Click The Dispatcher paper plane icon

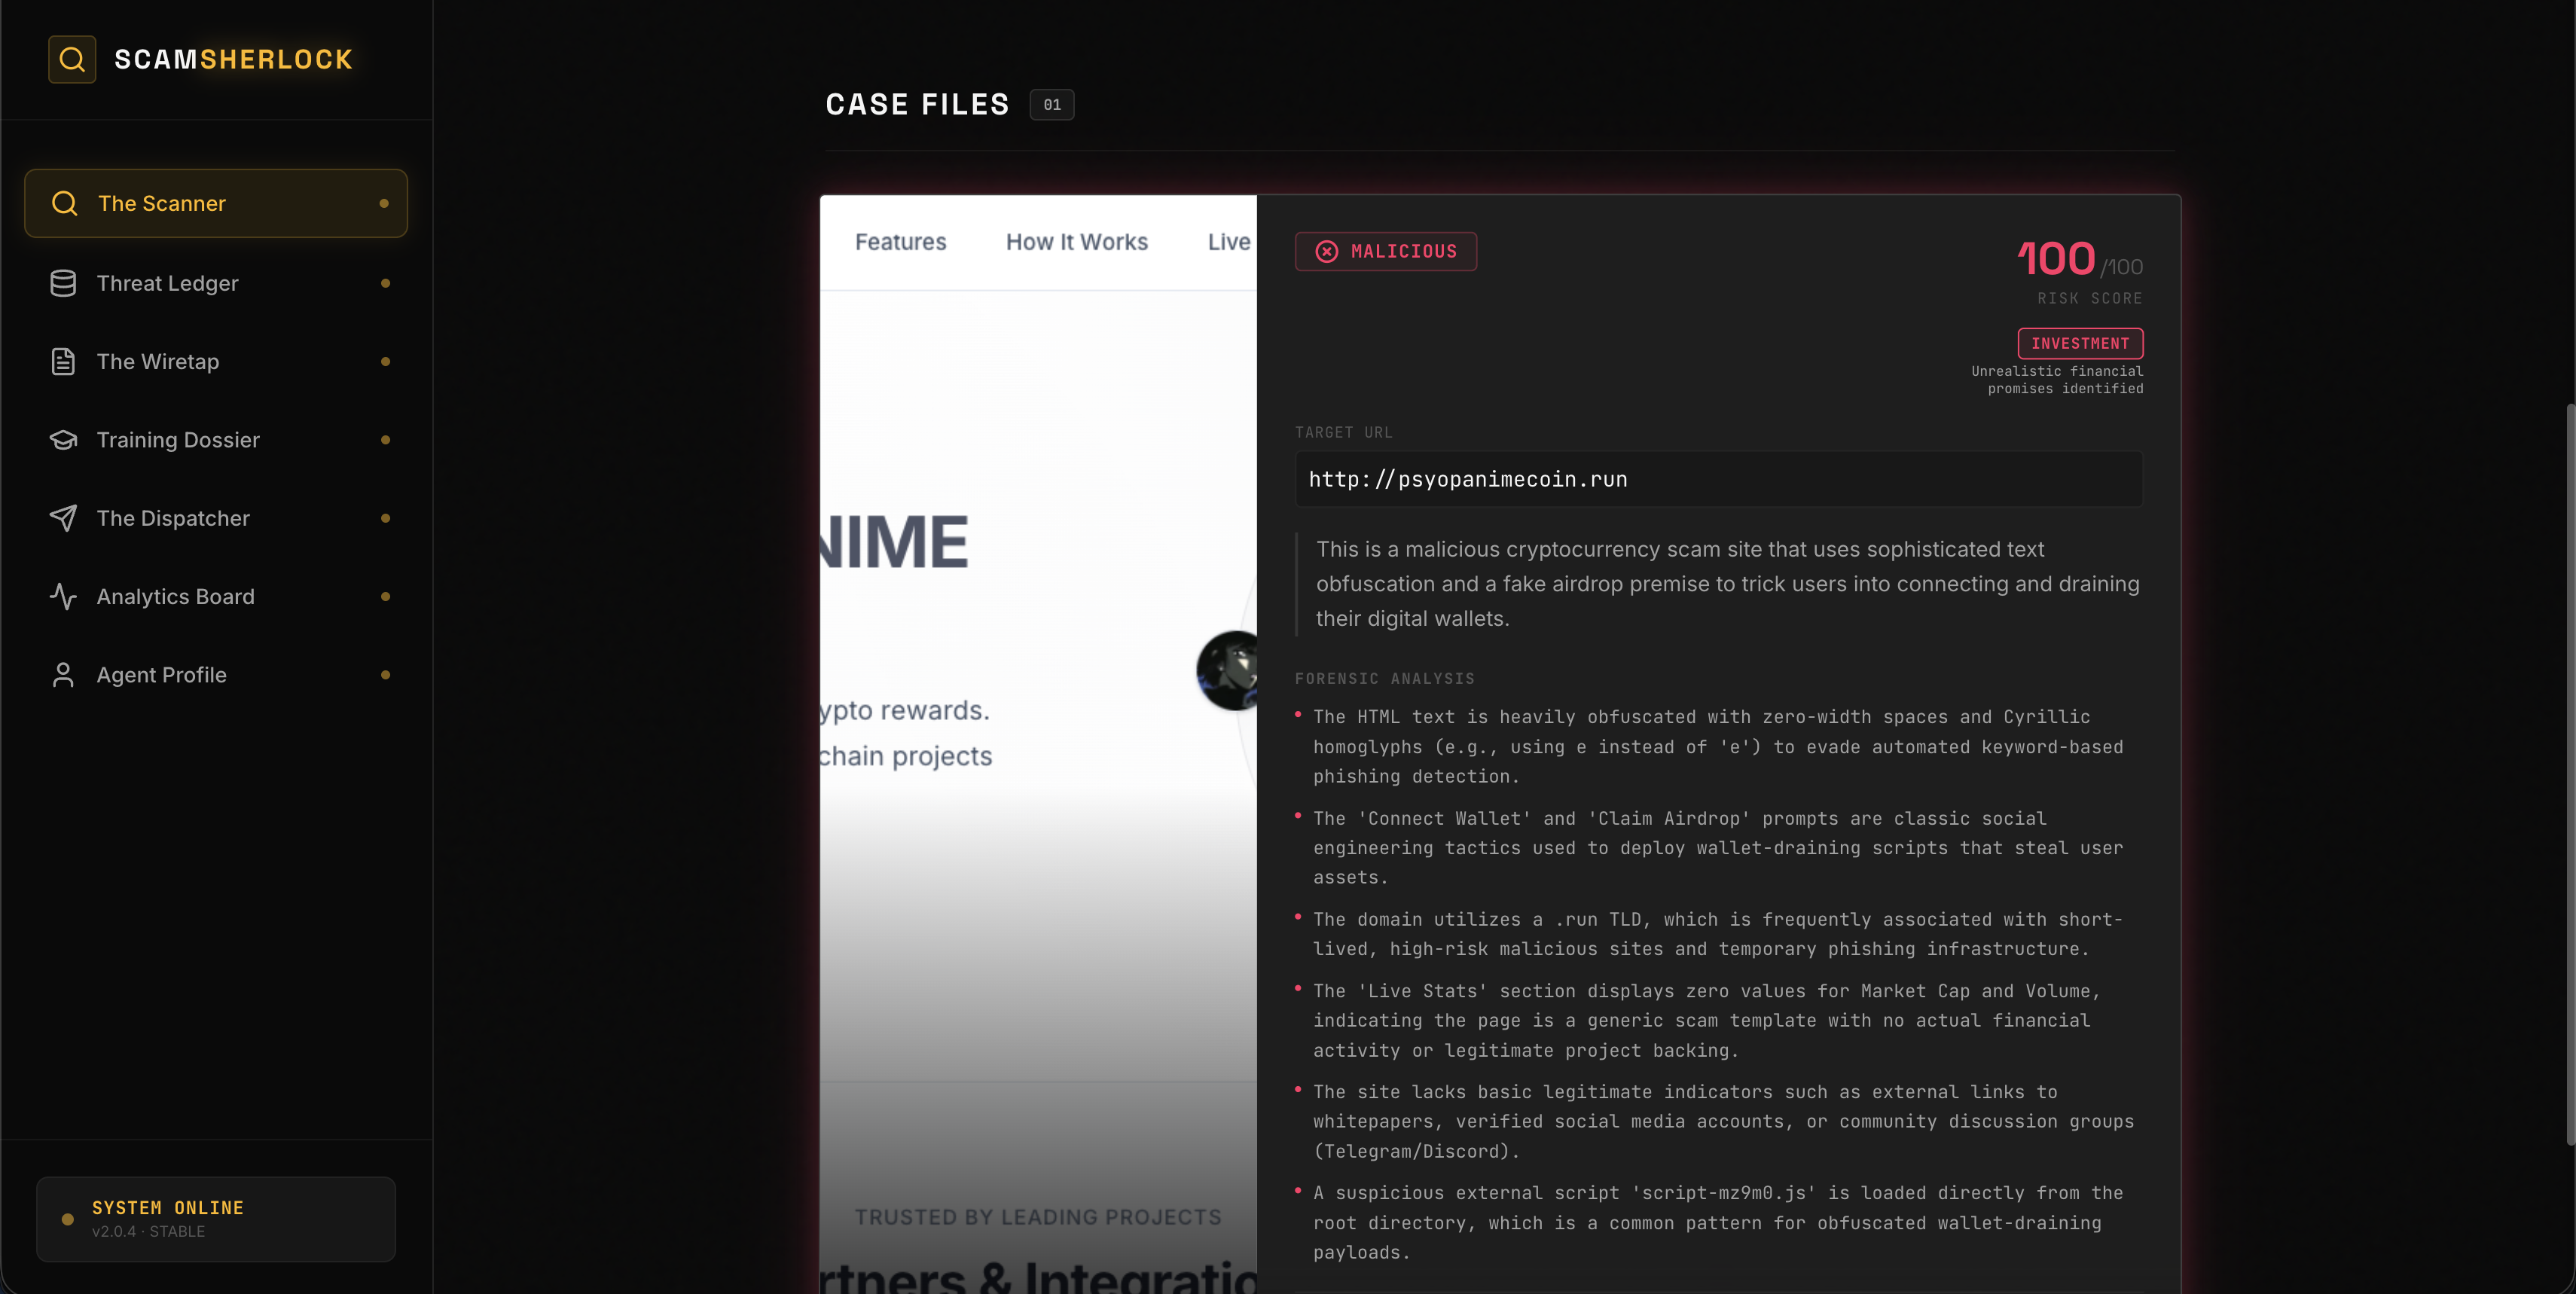pos(63,518)
